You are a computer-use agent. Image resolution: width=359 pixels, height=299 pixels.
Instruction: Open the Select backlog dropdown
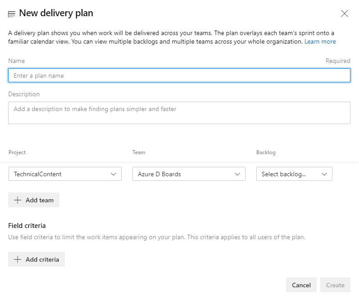(x=294, y=174)
